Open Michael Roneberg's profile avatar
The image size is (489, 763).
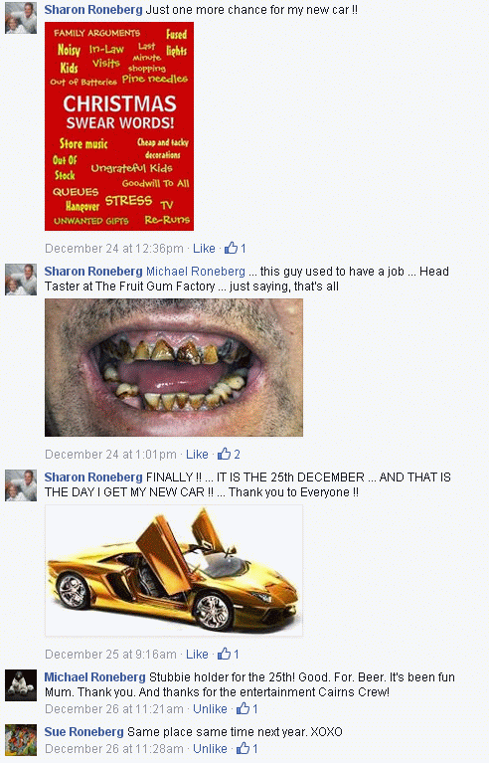click(x=21, y=685)
